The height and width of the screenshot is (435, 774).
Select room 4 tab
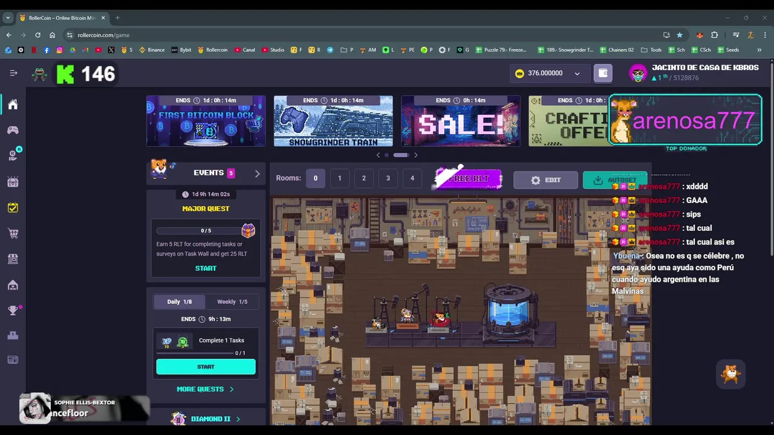(412, 178)
